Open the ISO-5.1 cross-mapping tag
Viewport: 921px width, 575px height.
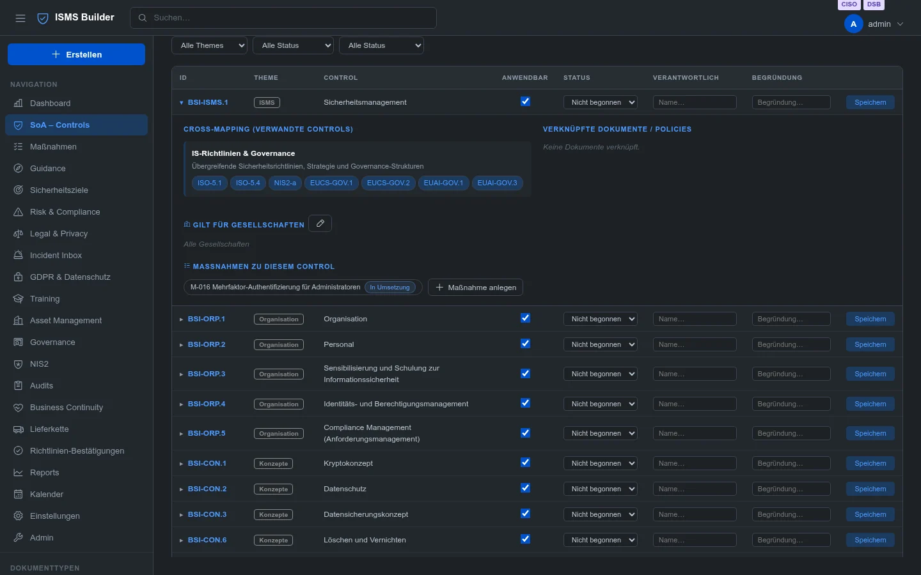coord(209,183)
